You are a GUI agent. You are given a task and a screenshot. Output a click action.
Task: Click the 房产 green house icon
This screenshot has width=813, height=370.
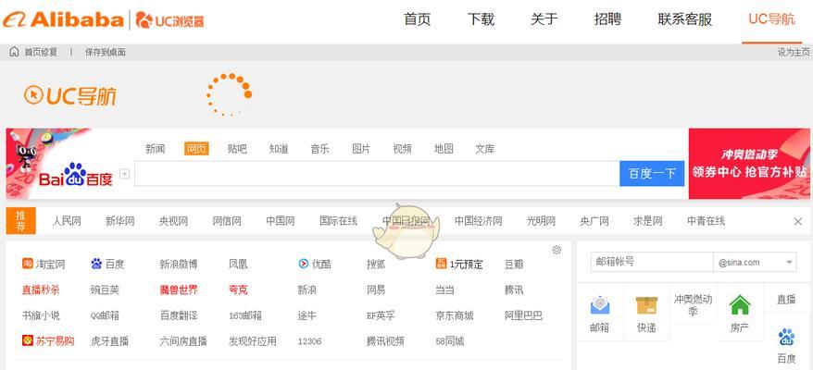(x=740, y=304)
